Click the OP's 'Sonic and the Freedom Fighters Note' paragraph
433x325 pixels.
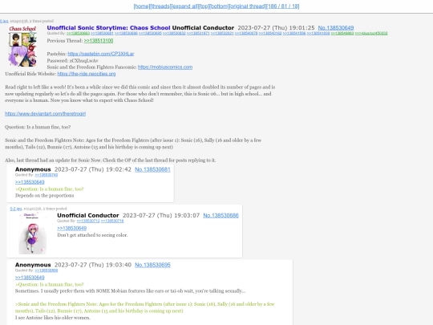(133, 144)
